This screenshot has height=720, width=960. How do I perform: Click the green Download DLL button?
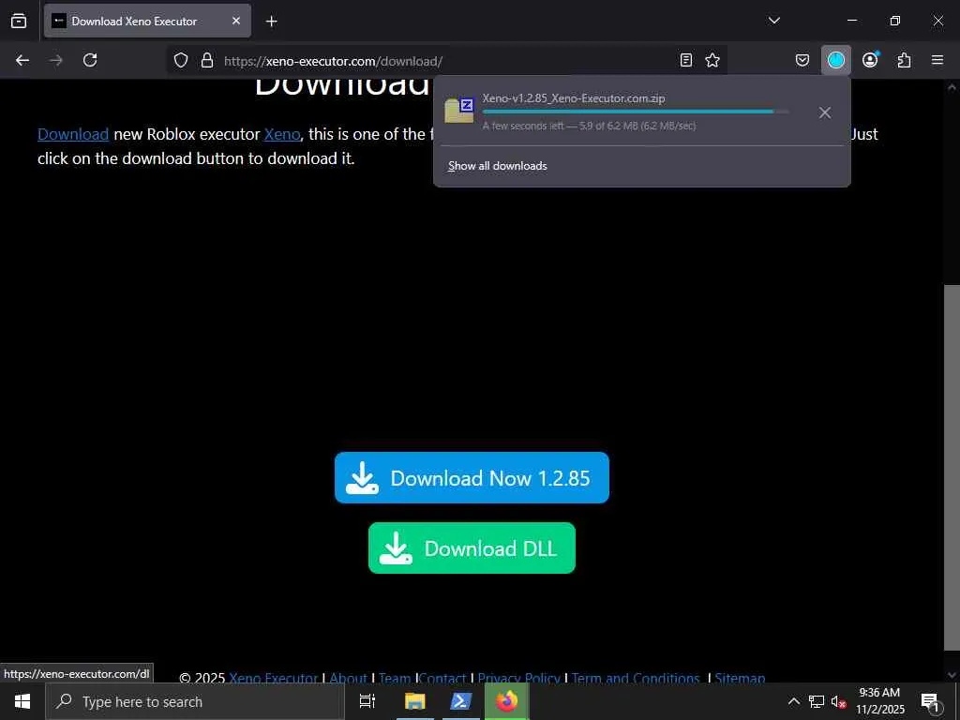coord(472,547)
